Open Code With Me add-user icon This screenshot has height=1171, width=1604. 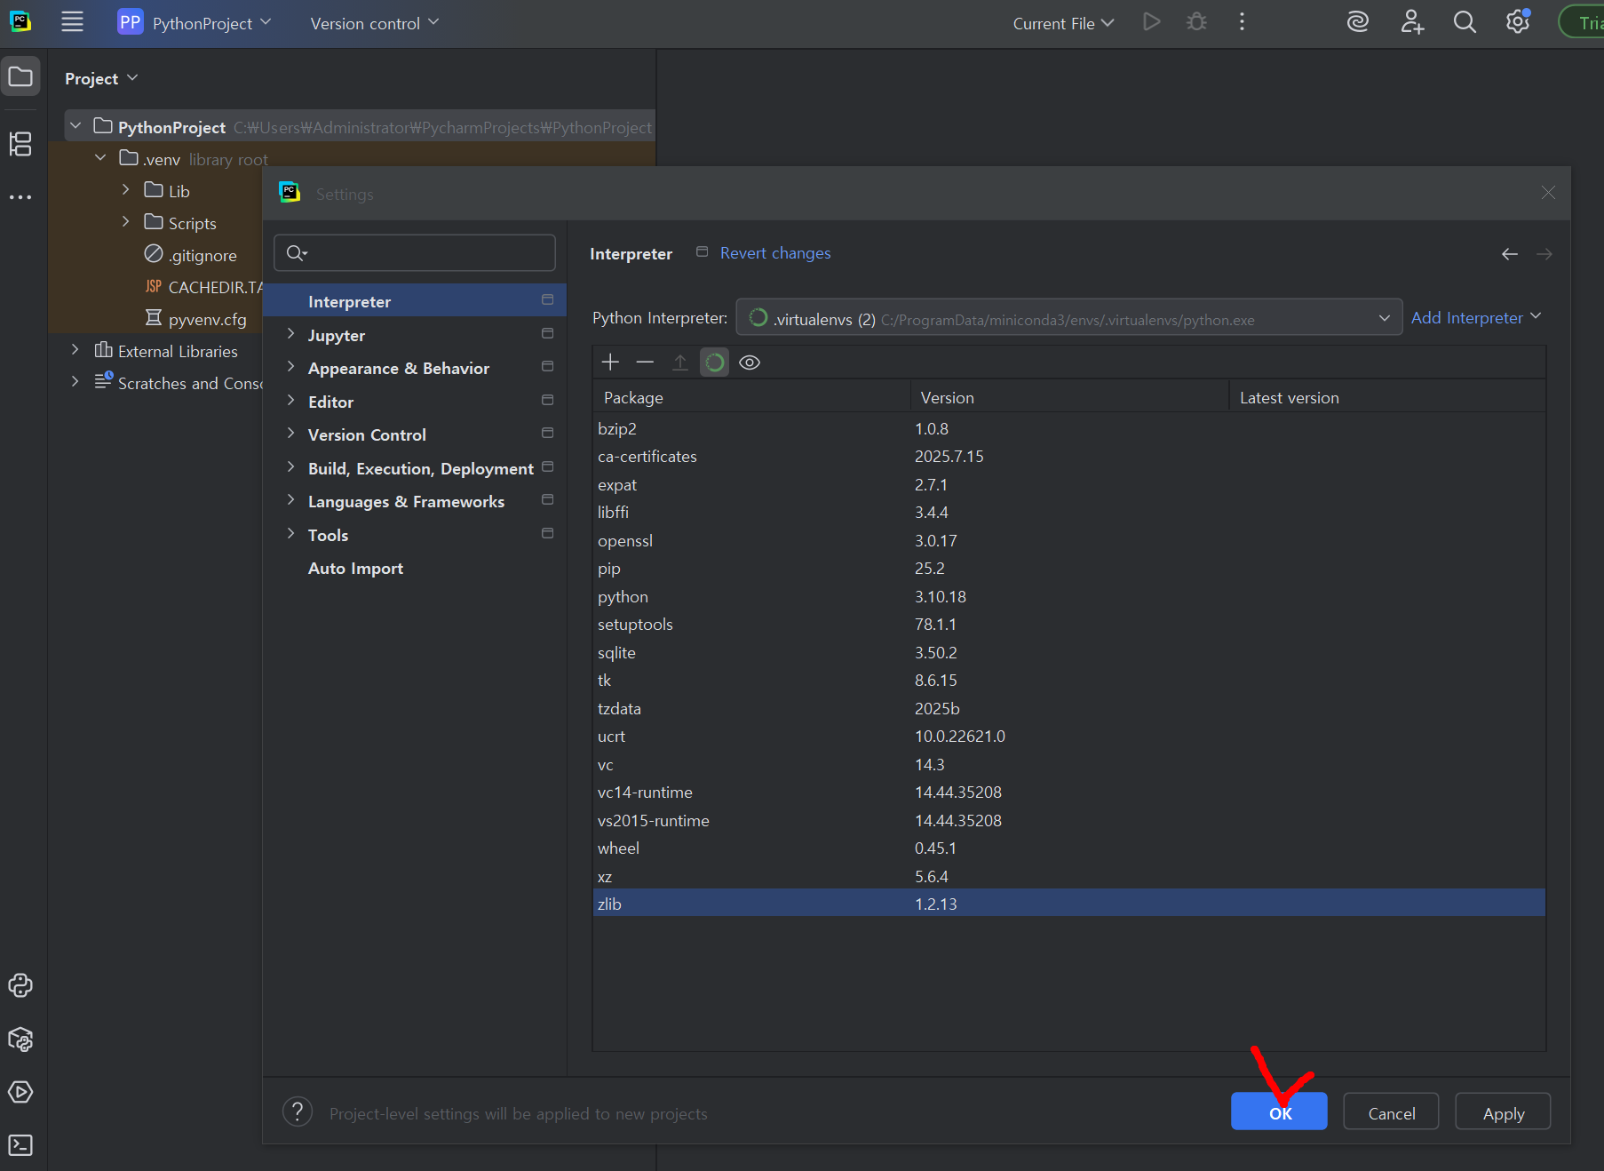coord(1412,22)
